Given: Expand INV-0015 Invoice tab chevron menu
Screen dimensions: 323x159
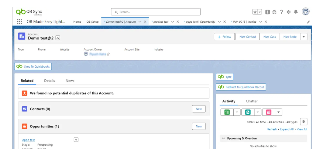Looking at the screenshot, I should point(261,22).
